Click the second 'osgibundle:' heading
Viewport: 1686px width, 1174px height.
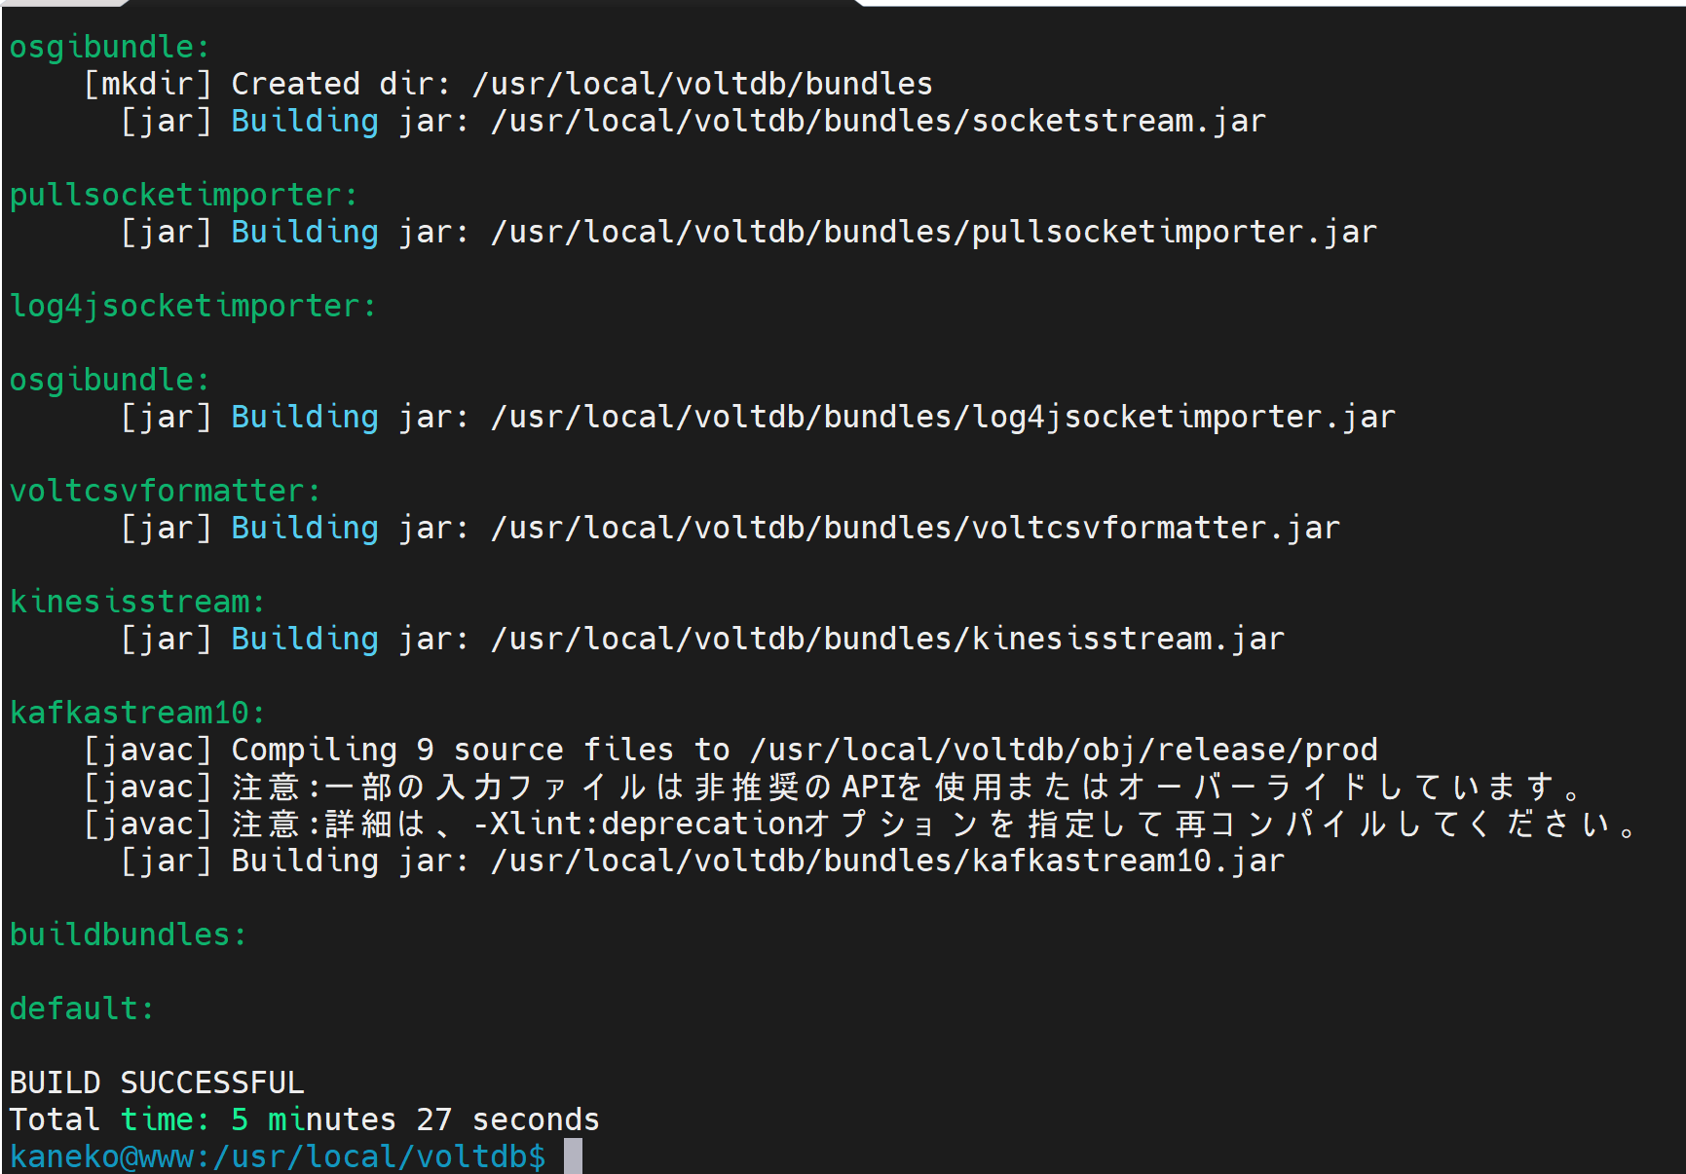point(109,380)
